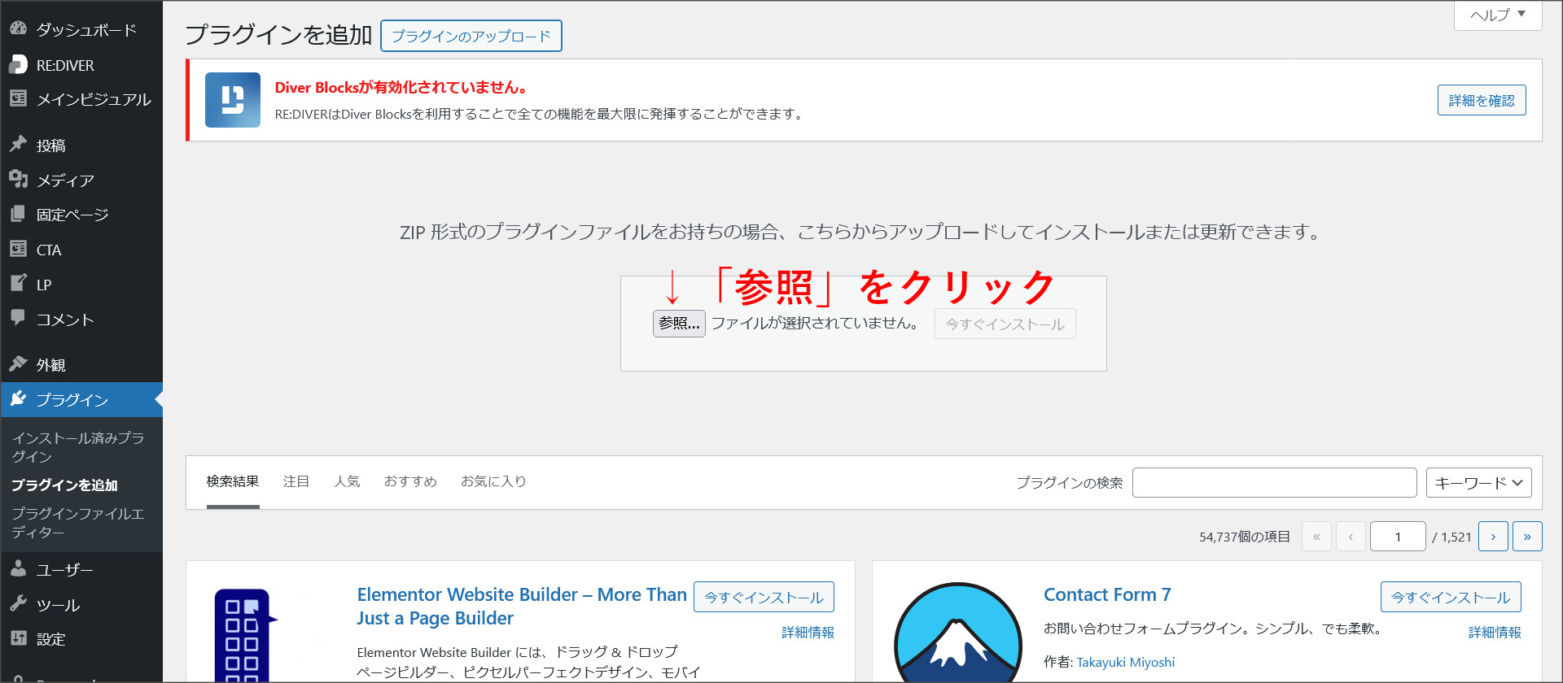Click the speech bubble icon for コメント
The height and width of the screenshot is (683, 1563).
(x=18, y=318)
